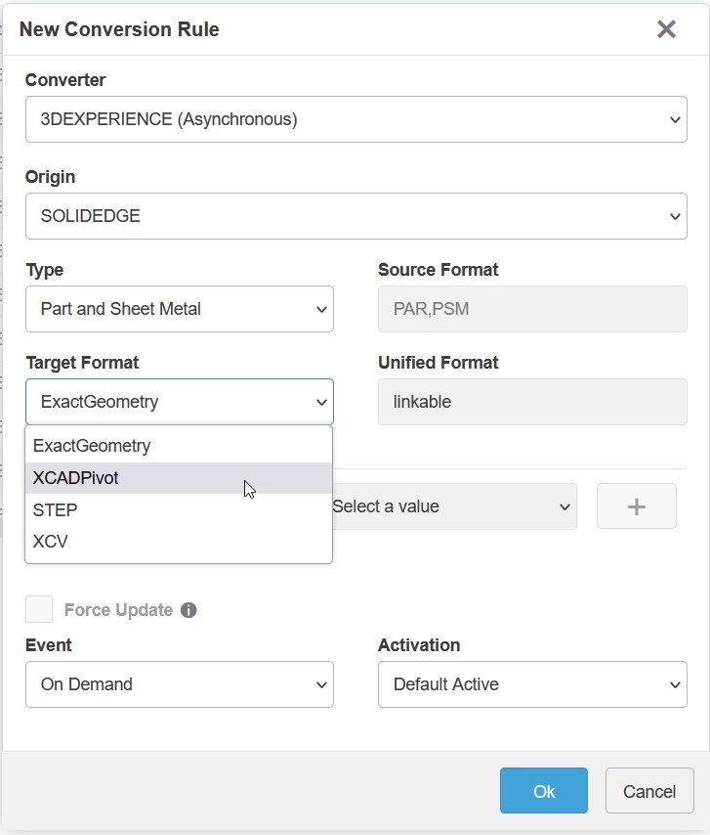
Task: Click the Force Update info icon
Action: coord(188,610)
